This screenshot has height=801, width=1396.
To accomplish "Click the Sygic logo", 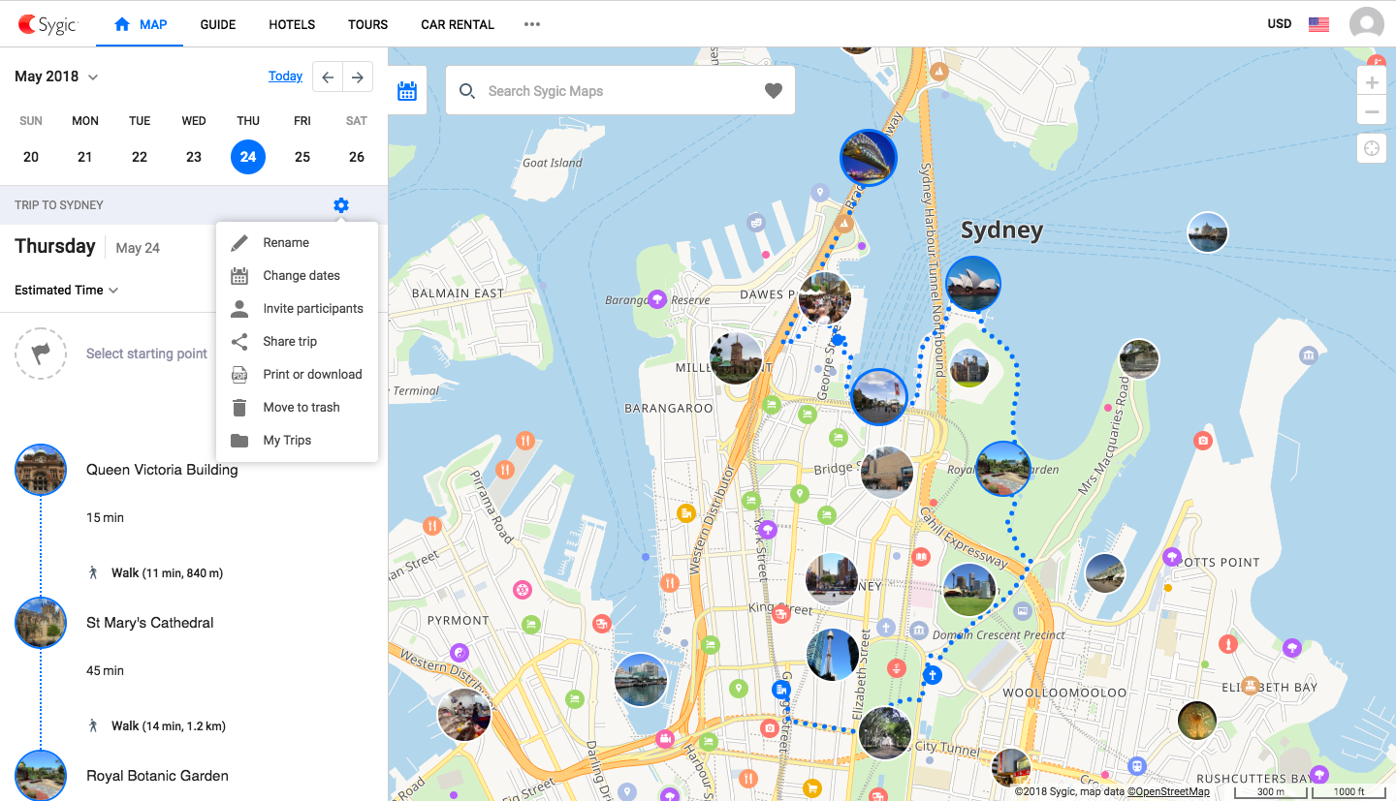I will (x=48, y=24).
